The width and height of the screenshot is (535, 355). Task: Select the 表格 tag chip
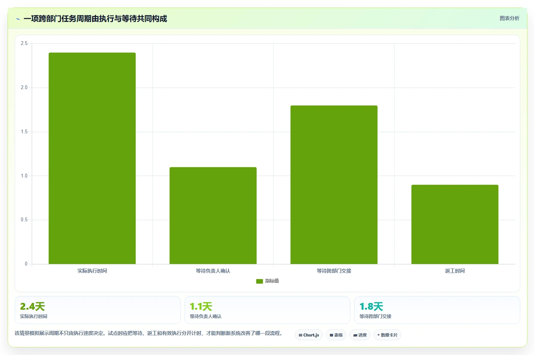click(x=336, y=335)
